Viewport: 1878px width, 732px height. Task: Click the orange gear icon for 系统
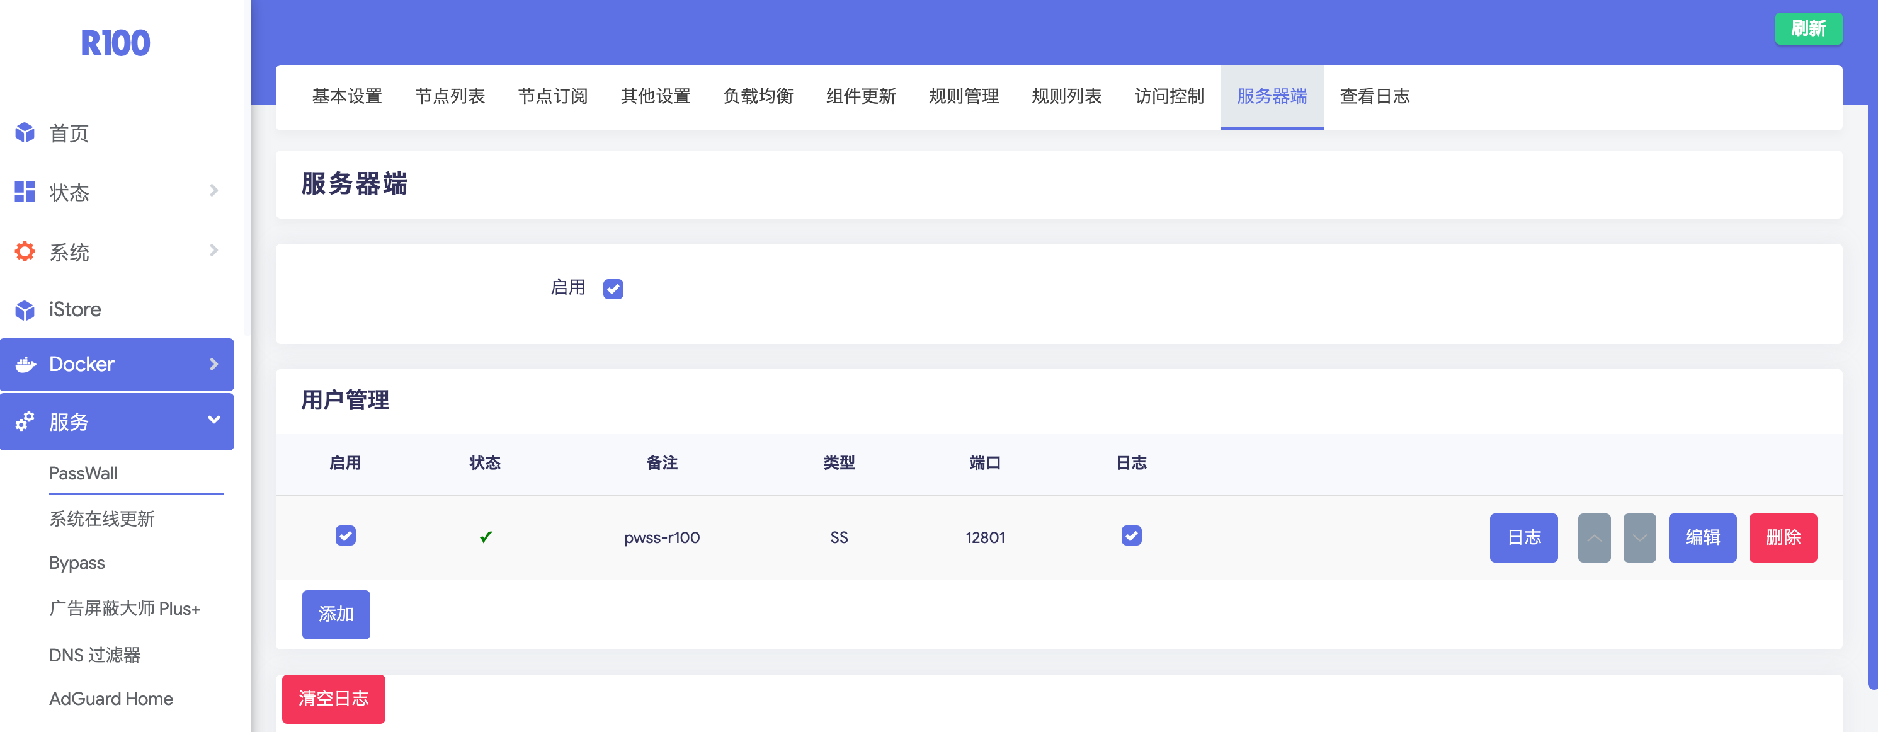point(25,251)
